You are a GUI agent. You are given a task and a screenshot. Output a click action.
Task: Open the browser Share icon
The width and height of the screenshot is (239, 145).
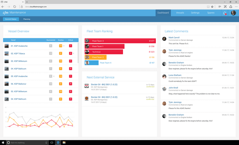(x=231, y=7)
